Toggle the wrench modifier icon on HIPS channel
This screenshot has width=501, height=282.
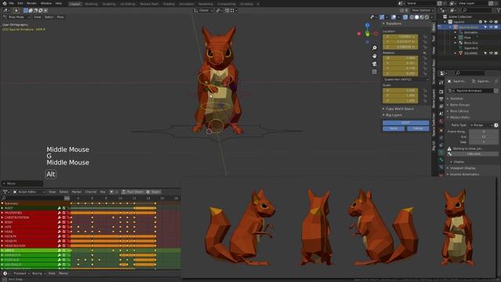click(x=59, y=227)
